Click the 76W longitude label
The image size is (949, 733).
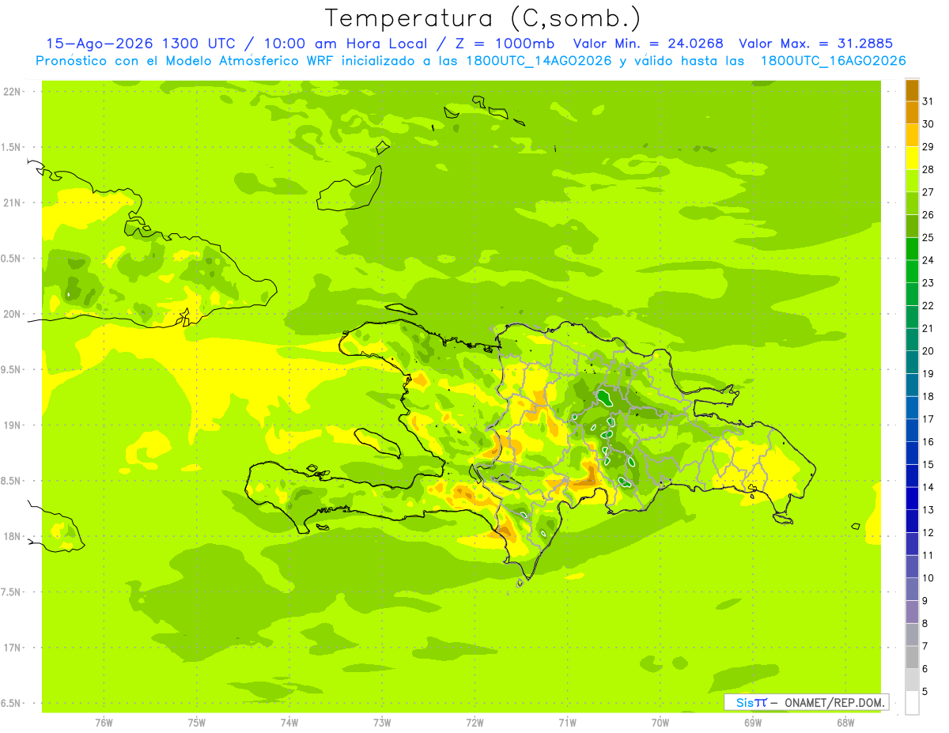[x=104, y=723]
